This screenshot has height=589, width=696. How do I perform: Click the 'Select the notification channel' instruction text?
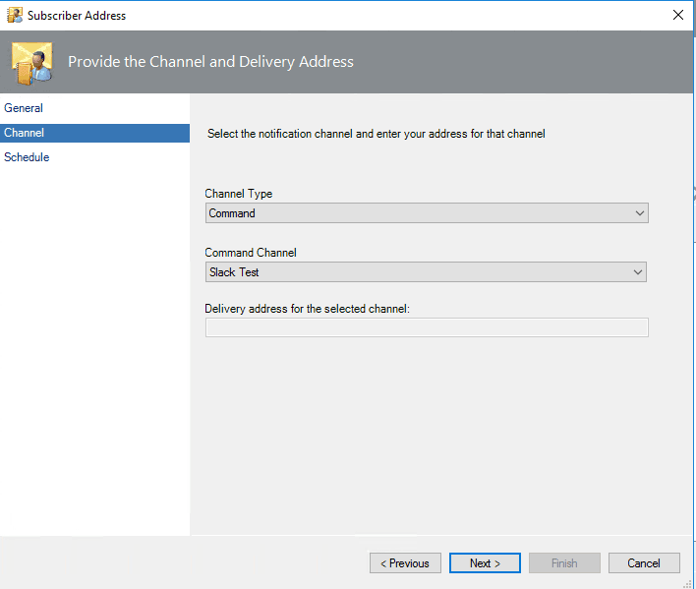[x=376, y=134]
